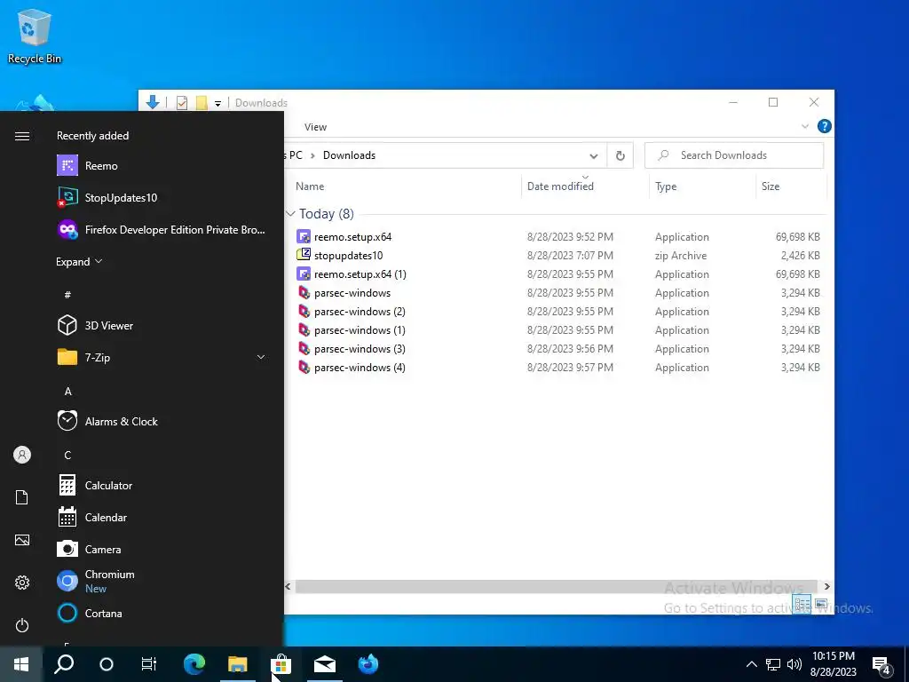Select file parsec-windows (4)

[360, 367]
